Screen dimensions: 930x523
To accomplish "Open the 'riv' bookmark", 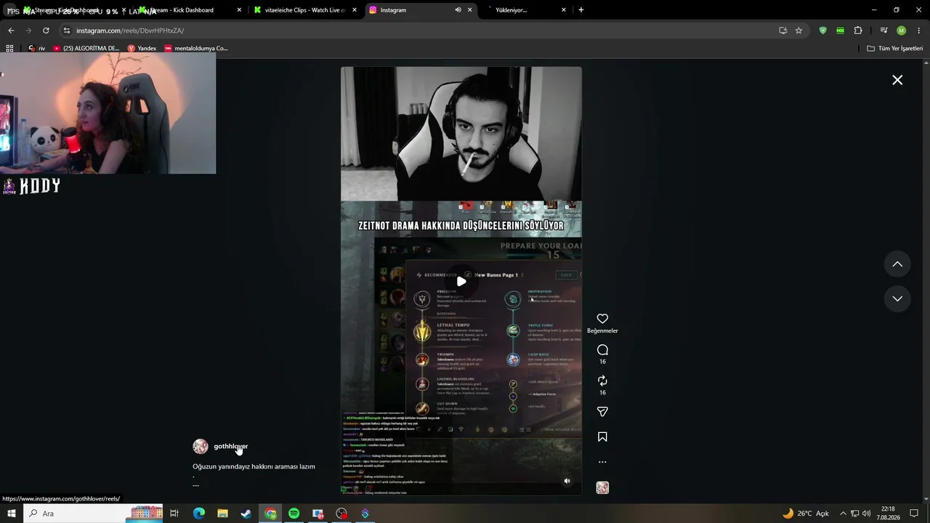I will point(36,49).
